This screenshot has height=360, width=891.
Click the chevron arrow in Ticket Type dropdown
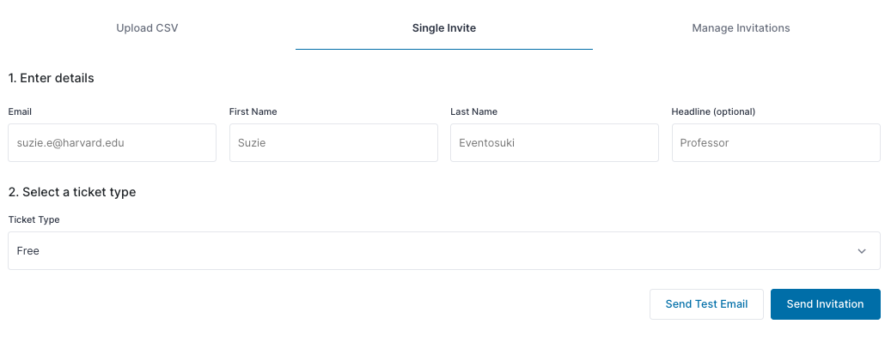(x=862, y=250)
